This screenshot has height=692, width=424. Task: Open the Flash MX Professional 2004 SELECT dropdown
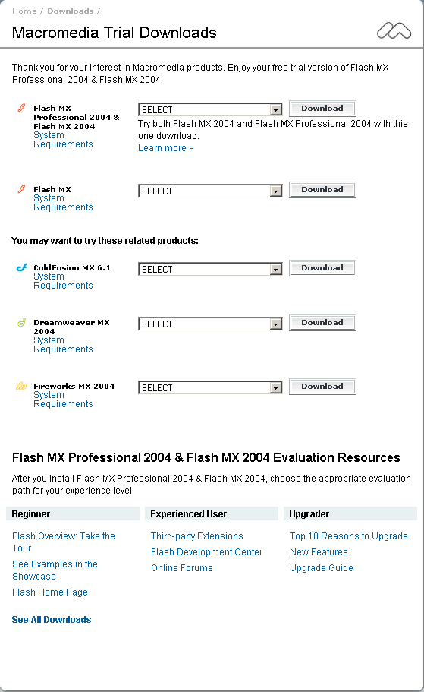pos(210,109)
